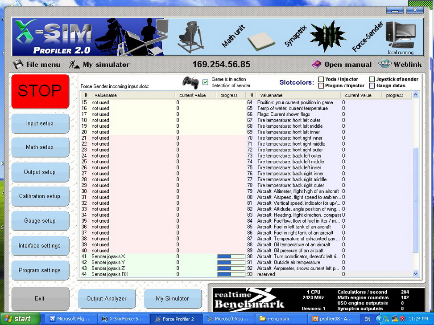Select the racing seat simulator icon in banner
The image size is (434, 325).
point(191,37)
